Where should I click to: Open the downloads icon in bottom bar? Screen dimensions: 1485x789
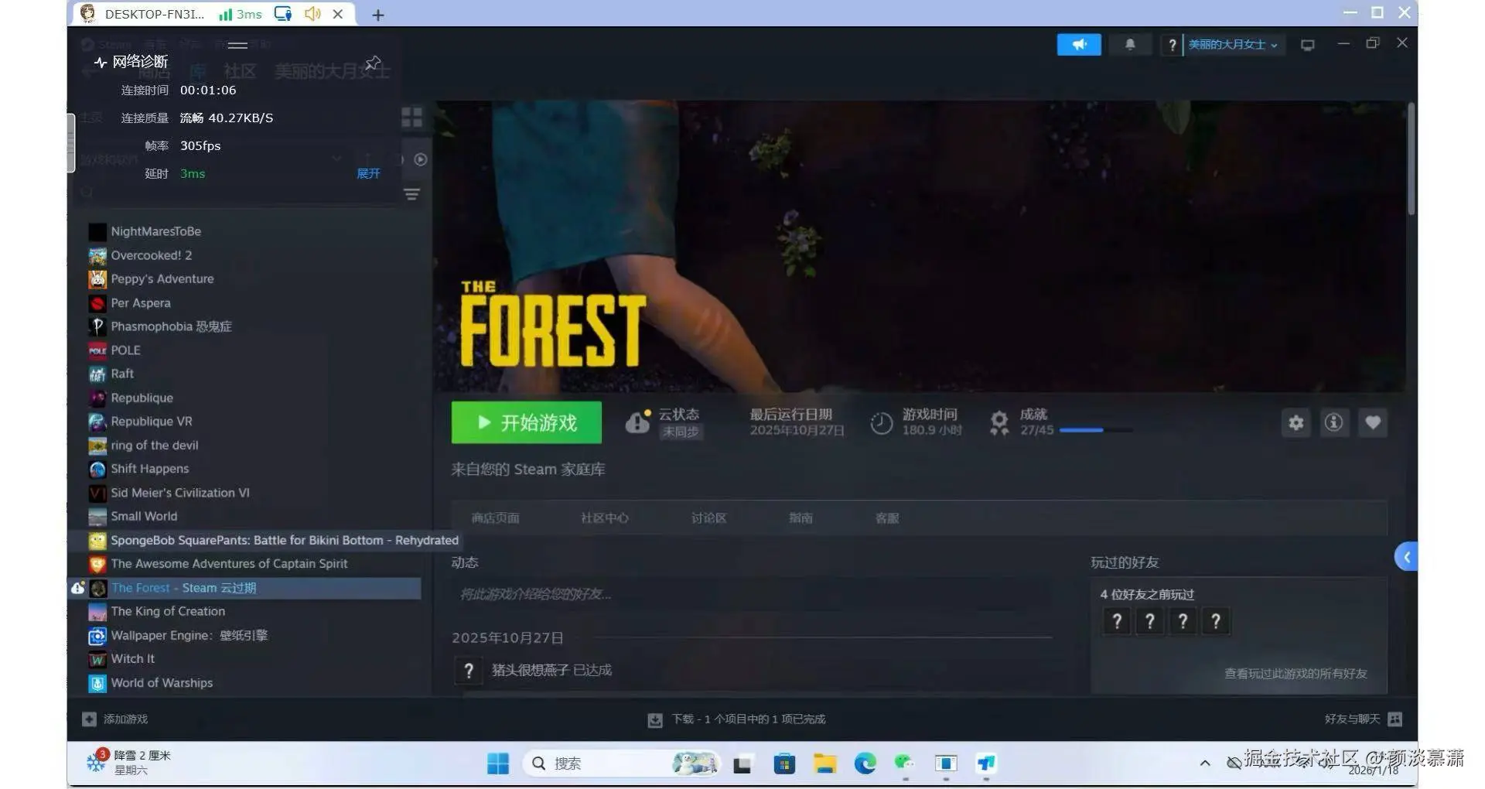[655, 720]
